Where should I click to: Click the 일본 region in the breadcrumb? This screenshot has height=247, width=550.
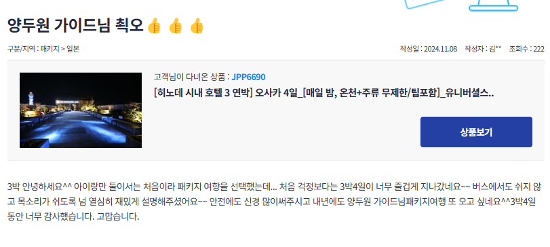click(73, 49)
